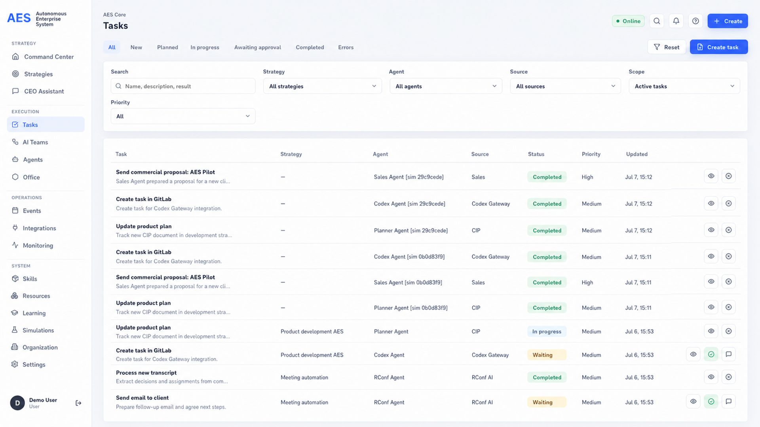Open Settings in sidebar
The height and width of the screenshot is (427, 760).
pos(46,365)
